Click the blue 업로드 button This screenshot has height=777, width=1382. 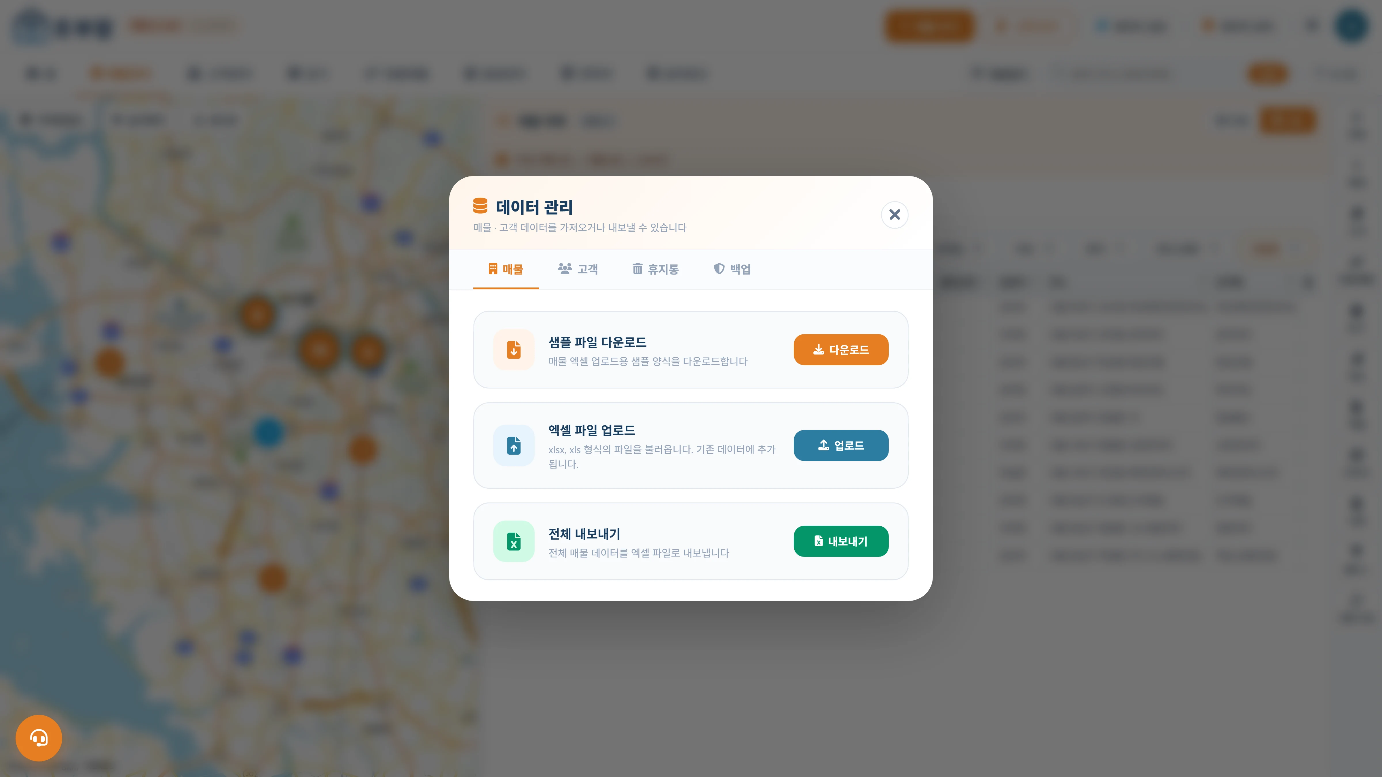coord(841,445)
